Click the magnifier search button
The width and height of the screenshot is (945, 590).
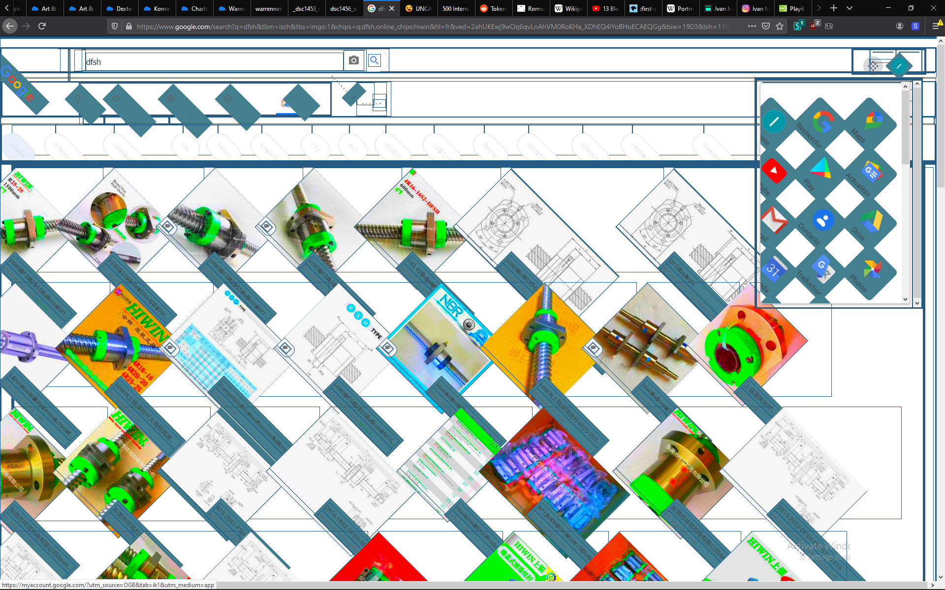(375, 60)
